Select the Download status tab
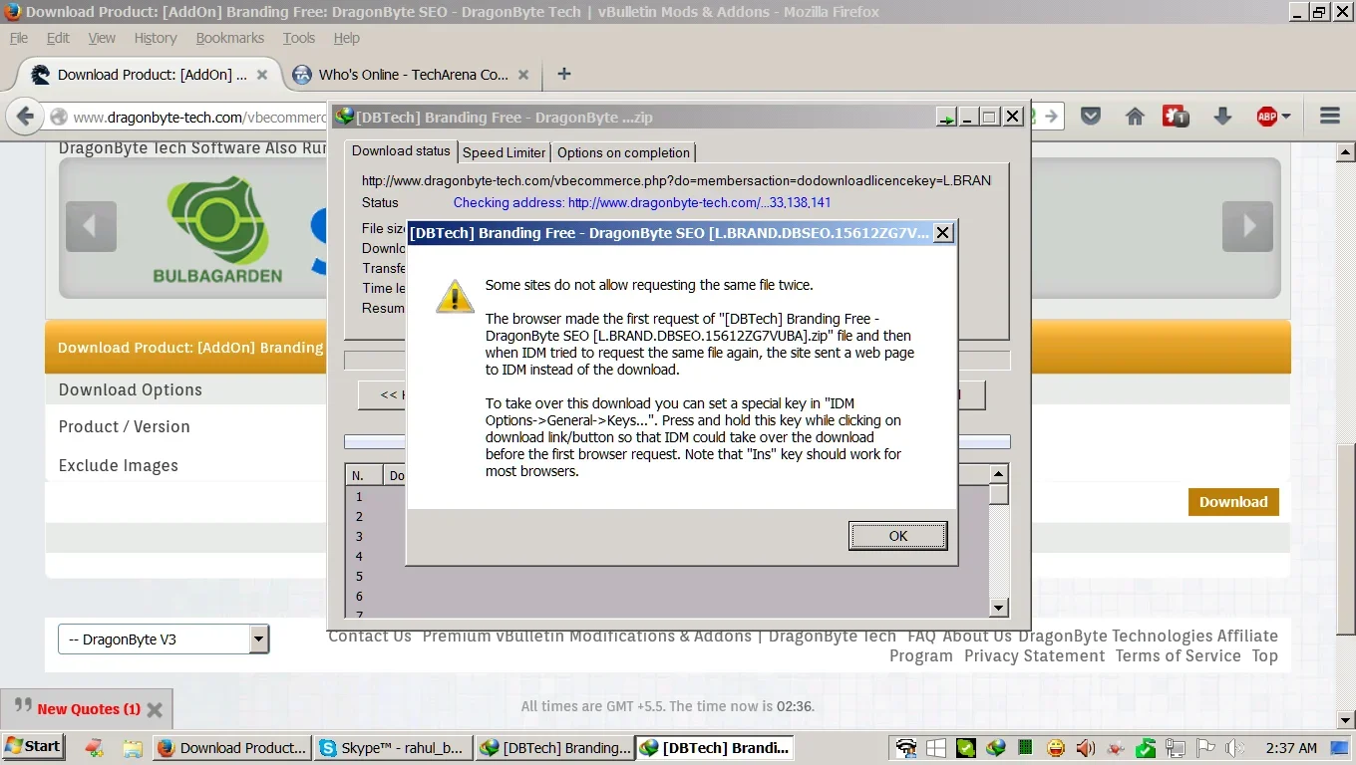The width and height of the screenshot is (1356, 765). click(401, 150)
